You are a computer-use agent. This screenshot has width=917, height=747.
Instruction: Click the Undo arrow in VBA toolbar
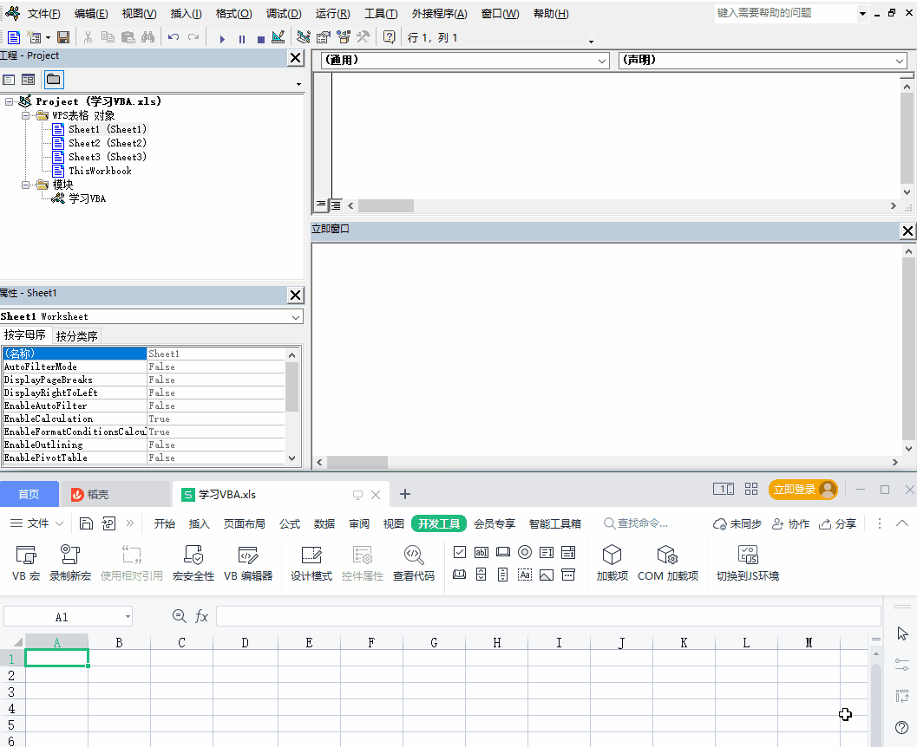point(174,37)
